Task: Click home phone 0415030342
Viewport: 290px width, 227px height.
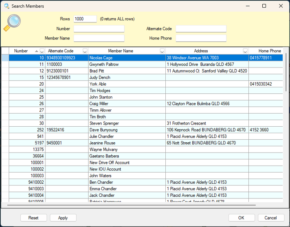Action: click(261, 84)
